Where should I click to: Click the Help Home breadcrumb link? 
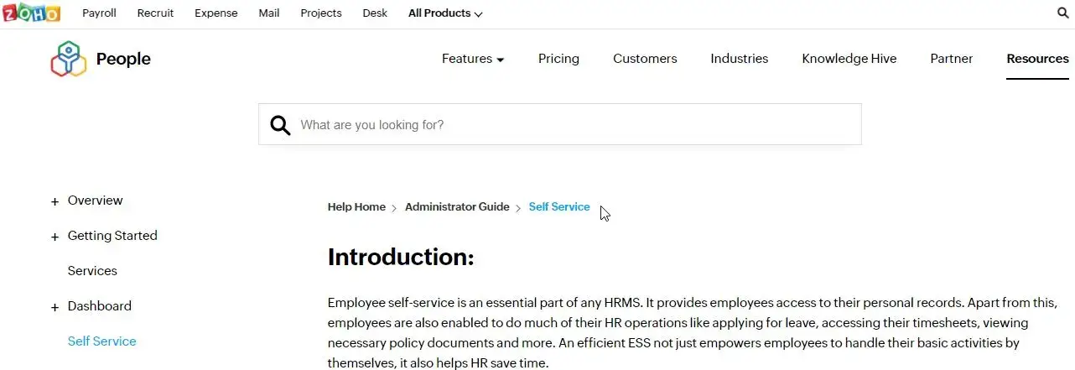(356, 207)
